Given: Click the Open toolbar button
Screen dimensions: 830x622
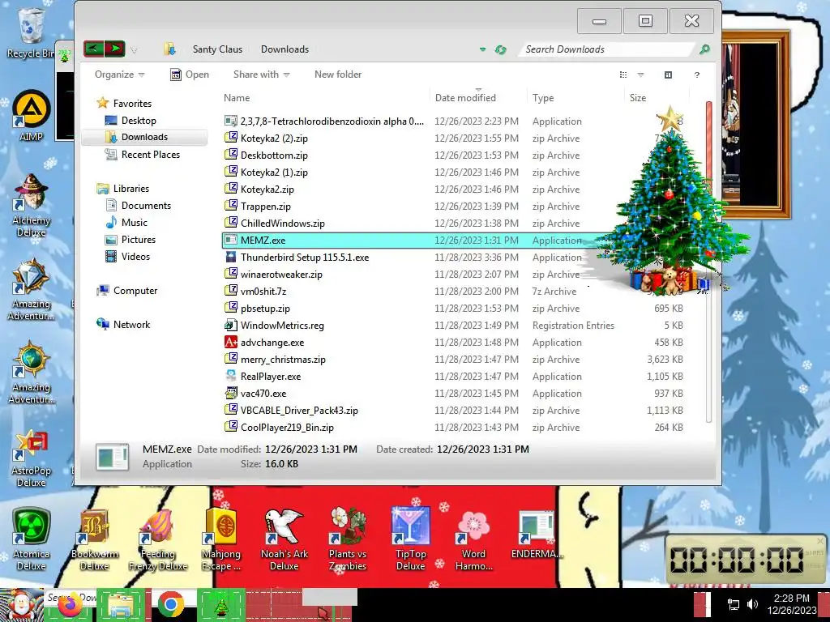Looking at the screenshot, I should pyautogui.click(x=190, y=75).
